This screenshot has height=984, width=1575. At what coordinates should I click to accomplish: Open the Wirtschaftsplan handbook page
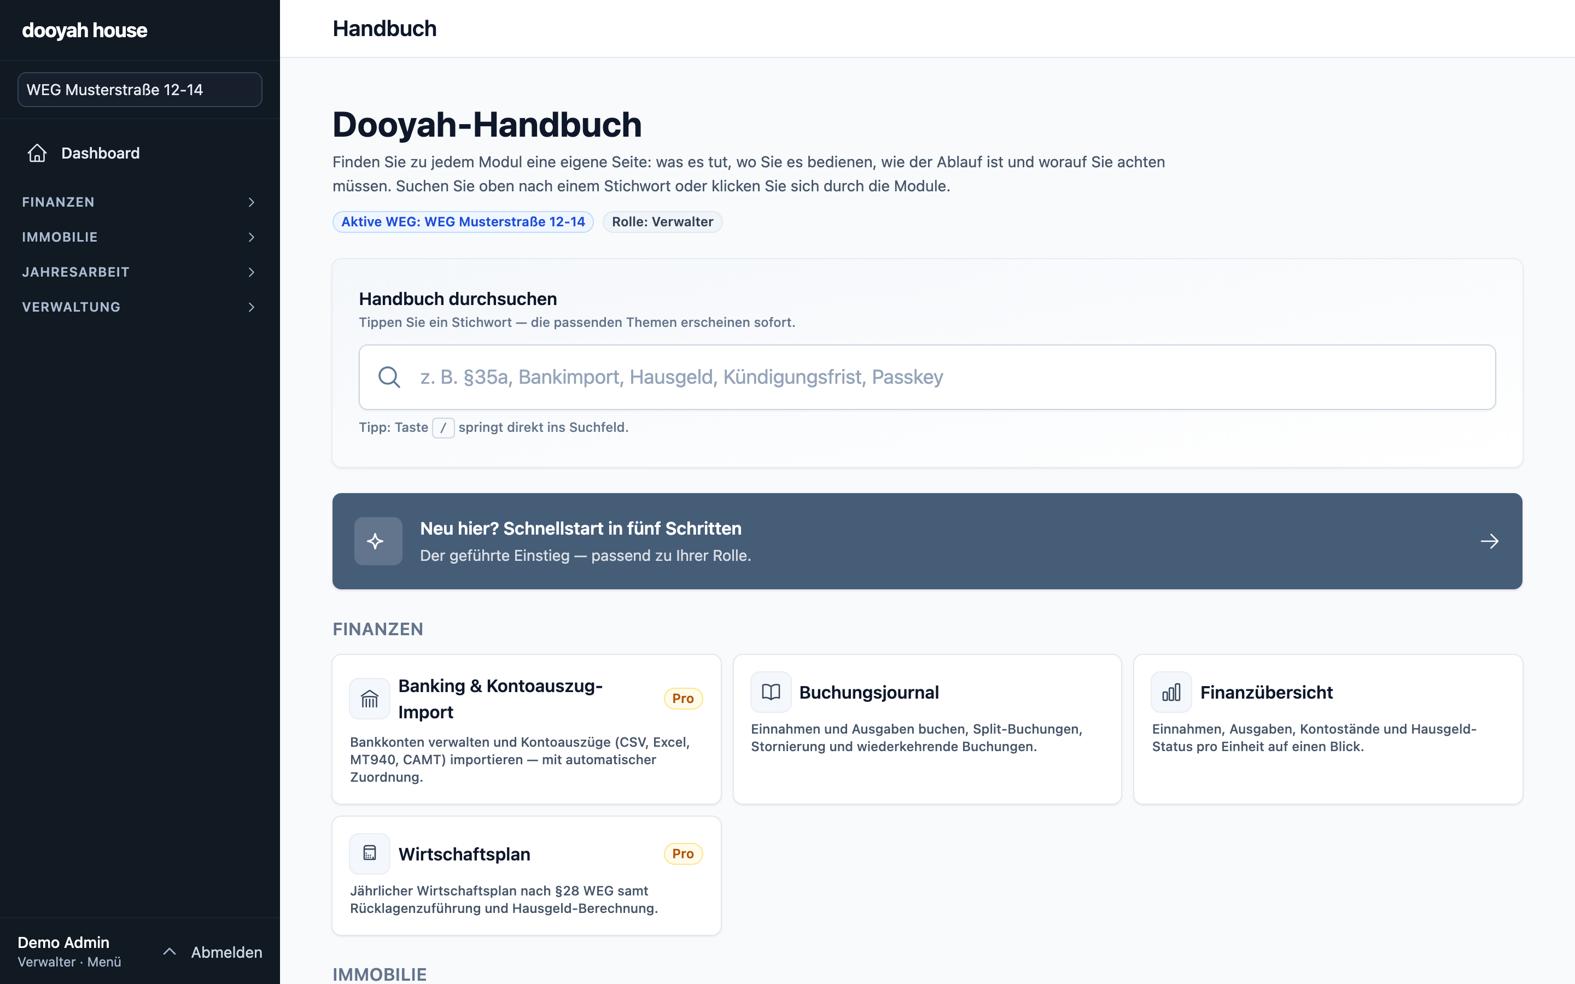[527, 876]
